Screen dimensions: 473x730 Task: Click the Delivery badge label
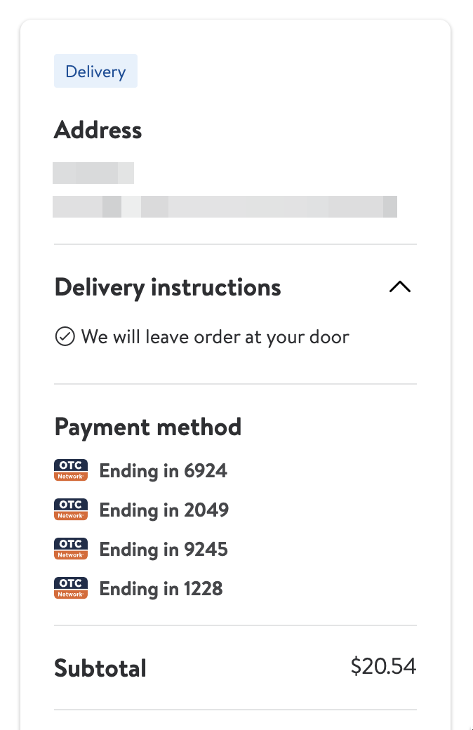95,72
